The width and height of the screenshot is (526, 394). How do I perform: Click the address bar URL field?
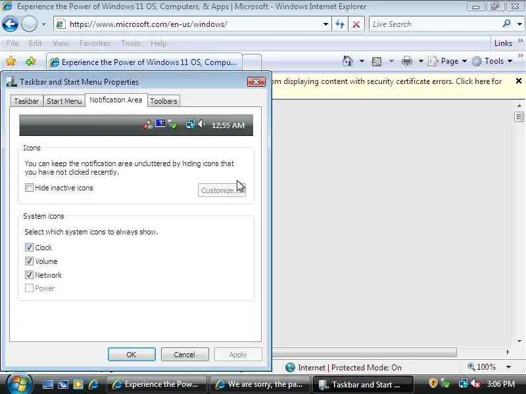pos(189,24)
